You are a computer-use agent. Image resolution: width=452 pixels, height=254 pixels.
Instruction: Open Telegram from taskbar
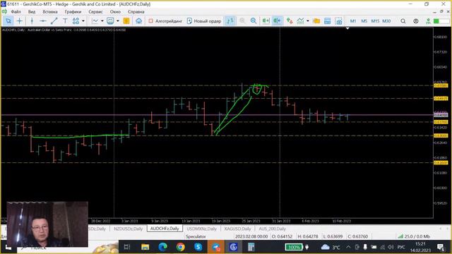(216, 247)
